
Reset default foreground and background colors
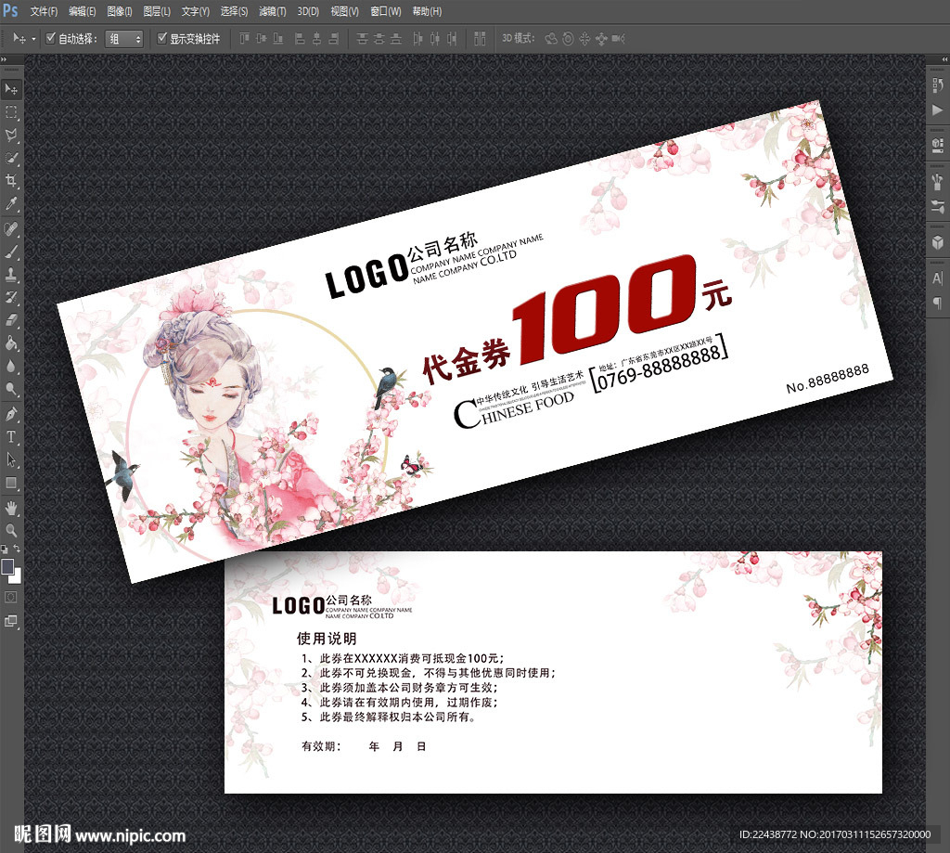pos(5,549)
